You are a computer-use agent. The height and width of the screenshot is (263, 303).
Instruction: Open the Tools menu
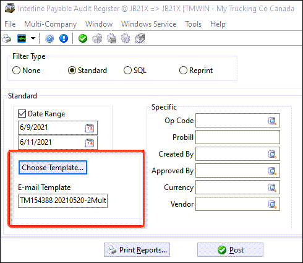point(193,24)
